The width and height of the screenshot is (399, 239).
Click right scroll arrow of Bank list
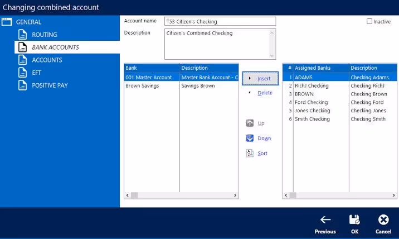click(x=235, y=195)
